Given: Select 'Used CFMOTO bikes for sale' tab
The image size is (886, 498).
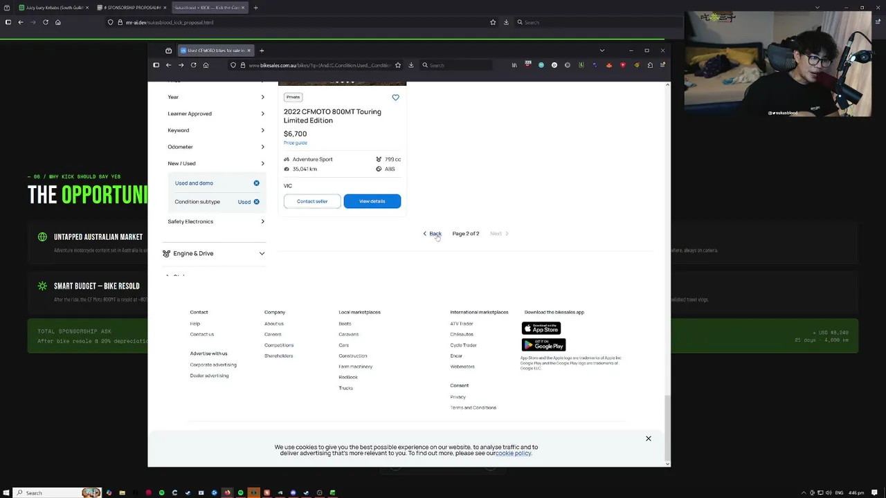Looking at the screenshot, I should pos(215,50).
